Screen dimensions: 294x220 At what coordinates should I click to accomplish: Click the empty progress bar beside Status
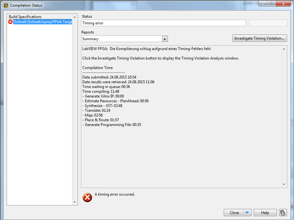268,23
